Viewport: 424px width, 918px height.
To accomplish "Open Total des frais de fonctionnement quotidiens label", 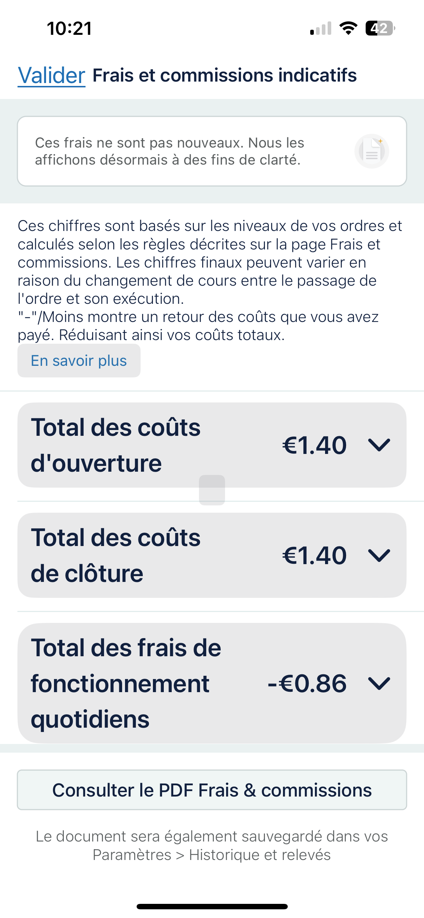I will click(x=126, y=683).
